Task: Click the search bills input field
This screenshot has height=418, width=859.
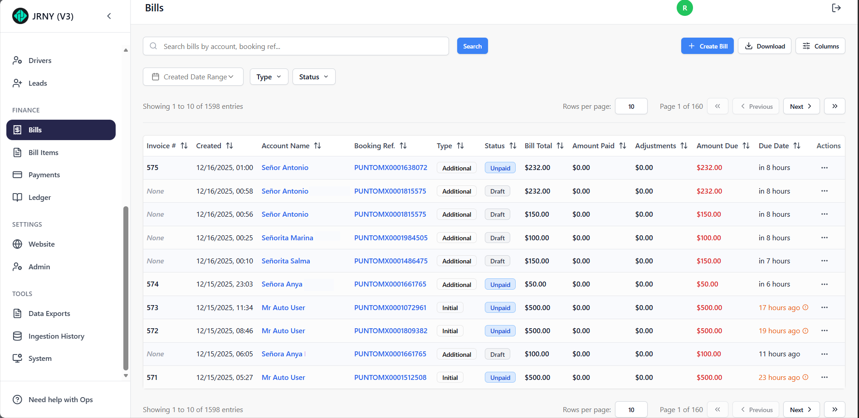Action: click(x=299, y=46)
